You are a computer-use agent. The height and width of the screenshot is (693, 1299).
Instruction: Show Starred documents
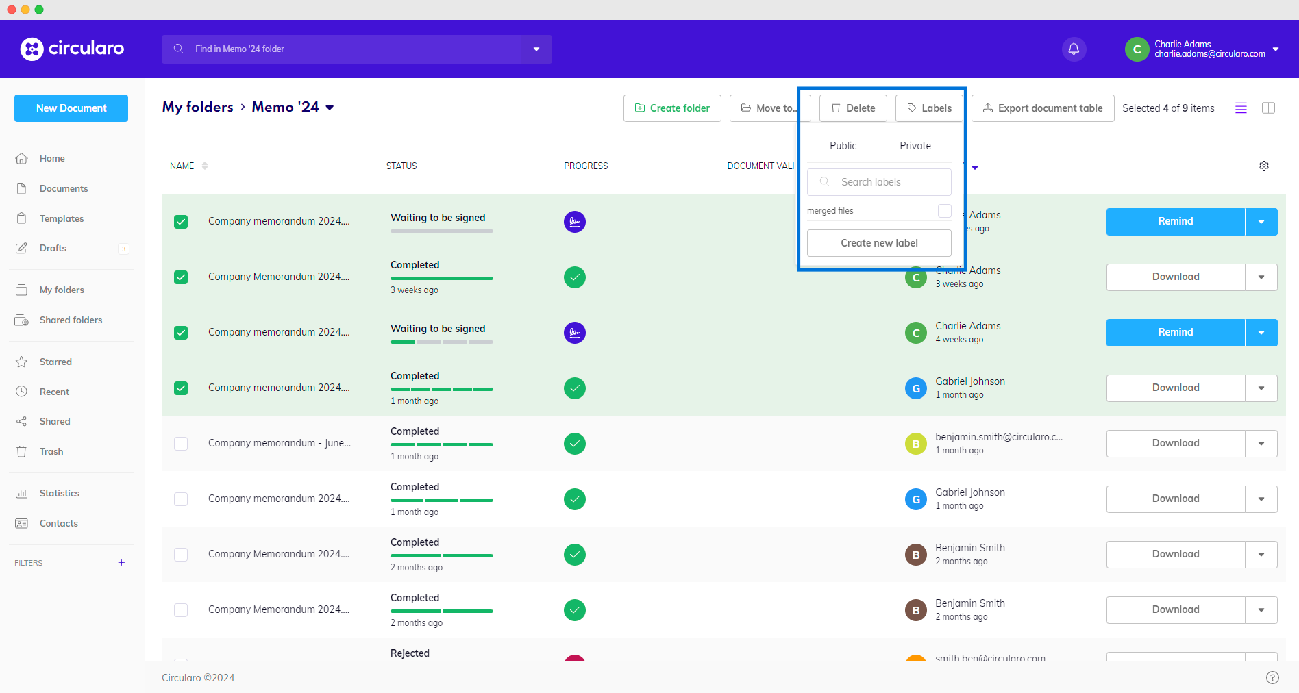(55, 362)
